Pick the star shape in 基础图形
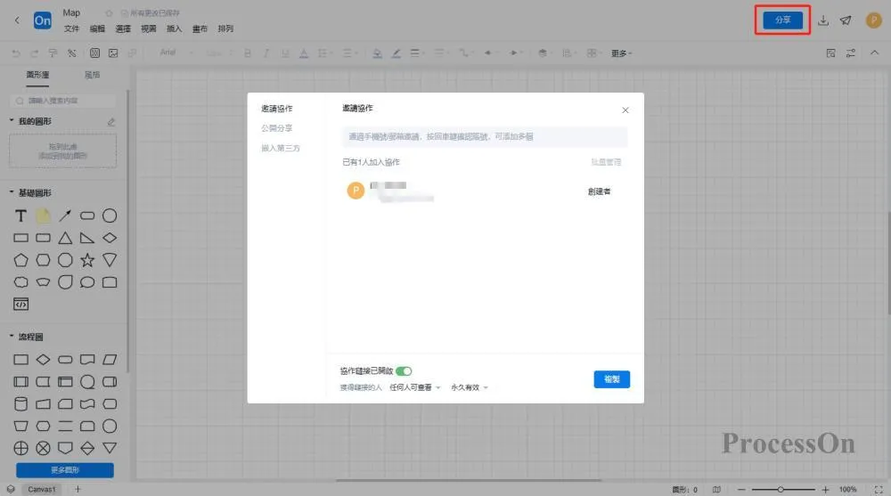The width and height of the screenshot is (891, 496). click(x=87, y=260)
